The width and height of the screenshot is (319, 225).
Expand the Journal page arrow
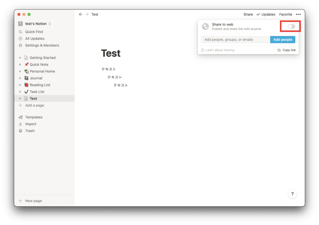(20, 78)
